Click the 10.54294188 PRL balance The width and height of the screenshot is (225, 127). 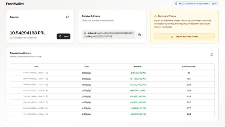coord(28,33)
